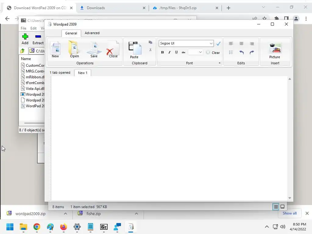Switch to Advanced ribbon tab
This screenshot has height=234, width=312.
92,33
